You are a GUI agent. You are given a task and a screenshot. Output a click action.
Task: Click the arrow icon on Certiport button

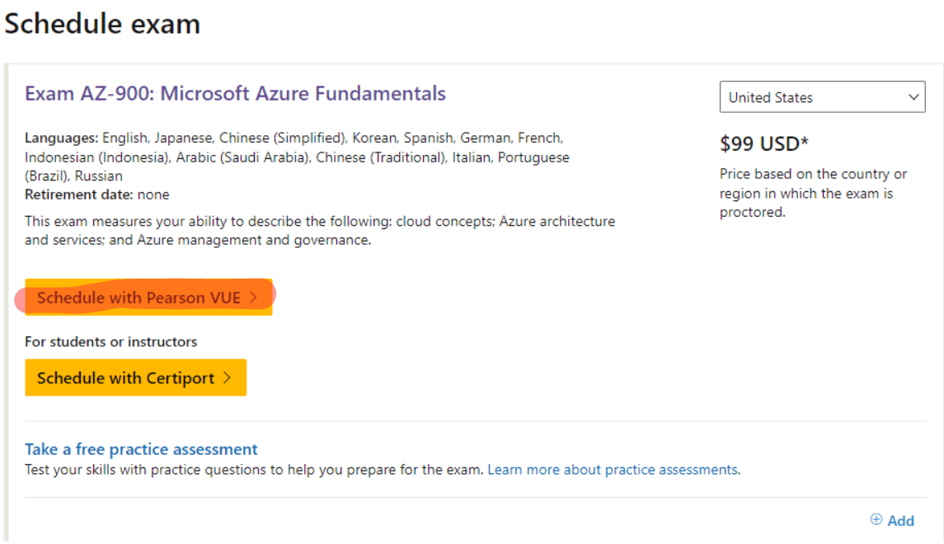click(227, 378)
